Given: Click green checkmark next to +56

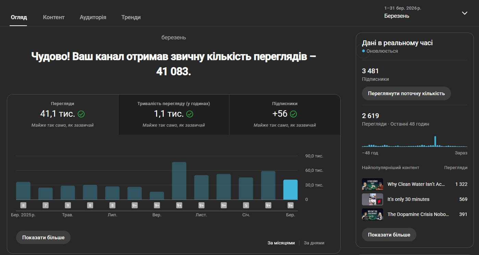Looking at the screenshot, I should pos(293,114).
